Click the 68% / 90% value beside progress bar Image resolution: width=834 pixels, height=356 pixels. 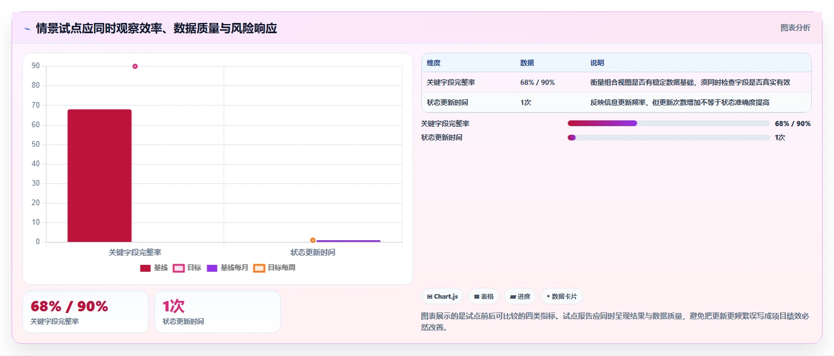click(x=793, y=124)
